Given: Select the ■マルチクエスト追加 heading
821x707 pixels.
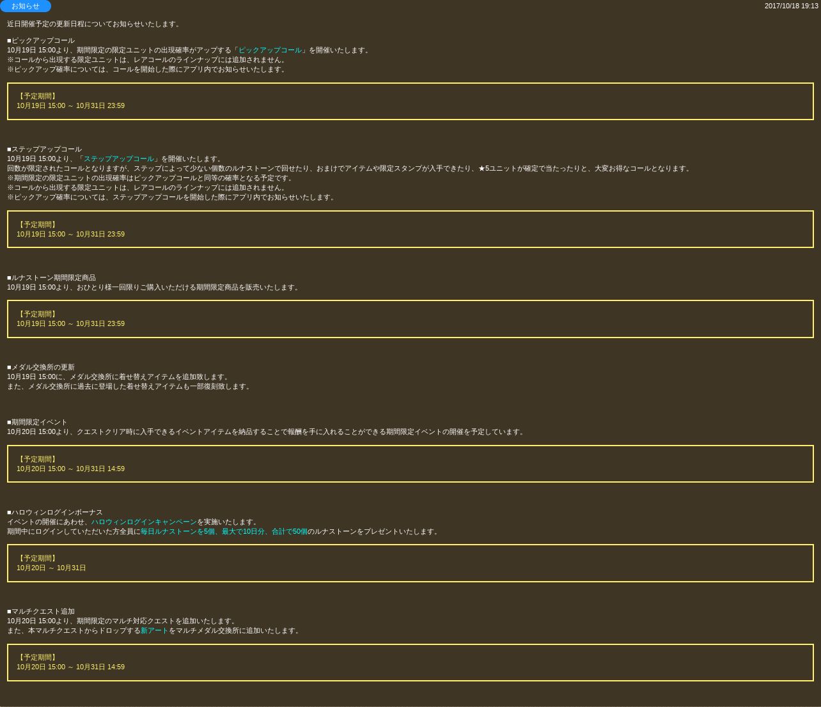Looking at the screenshot, I should pos(41,612).
